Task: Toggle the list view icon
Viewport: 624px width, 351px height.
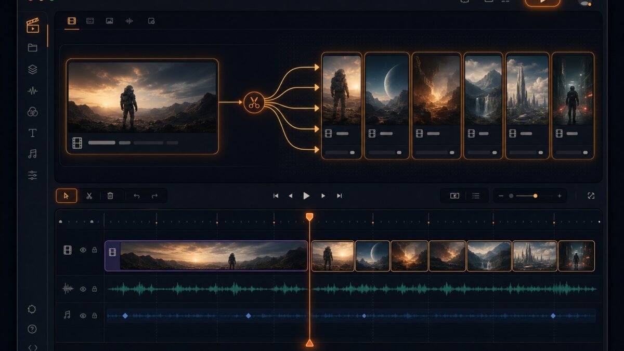Action: tap(476, 196)
